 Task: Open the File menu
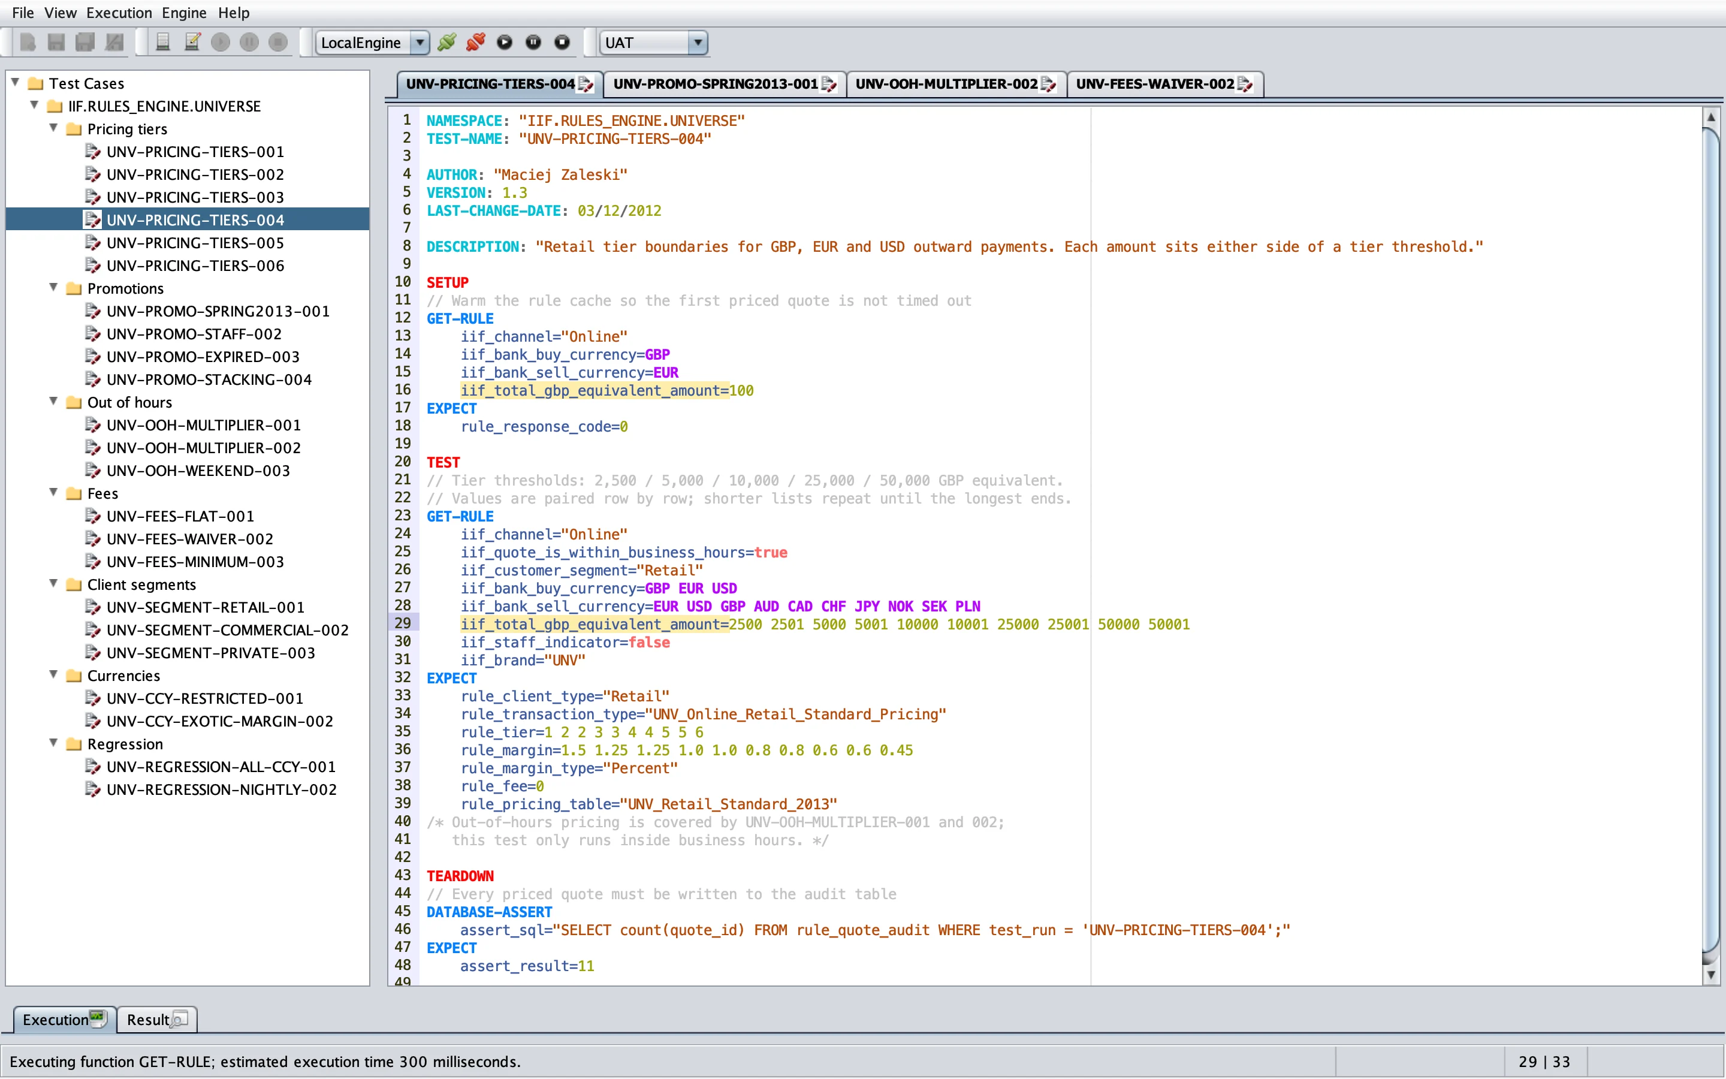tap(23, 13)
